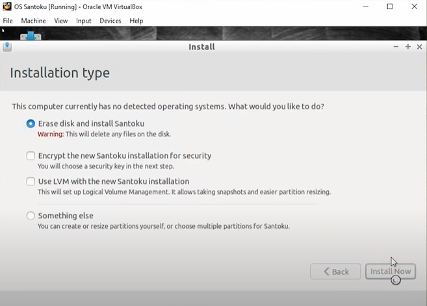Click the 'no detected operating systems' question text

tap(168, 107)
